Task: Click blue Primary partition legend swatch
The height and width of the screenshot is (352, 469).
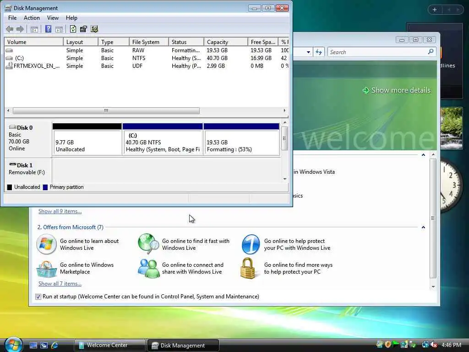Action: 45,187
